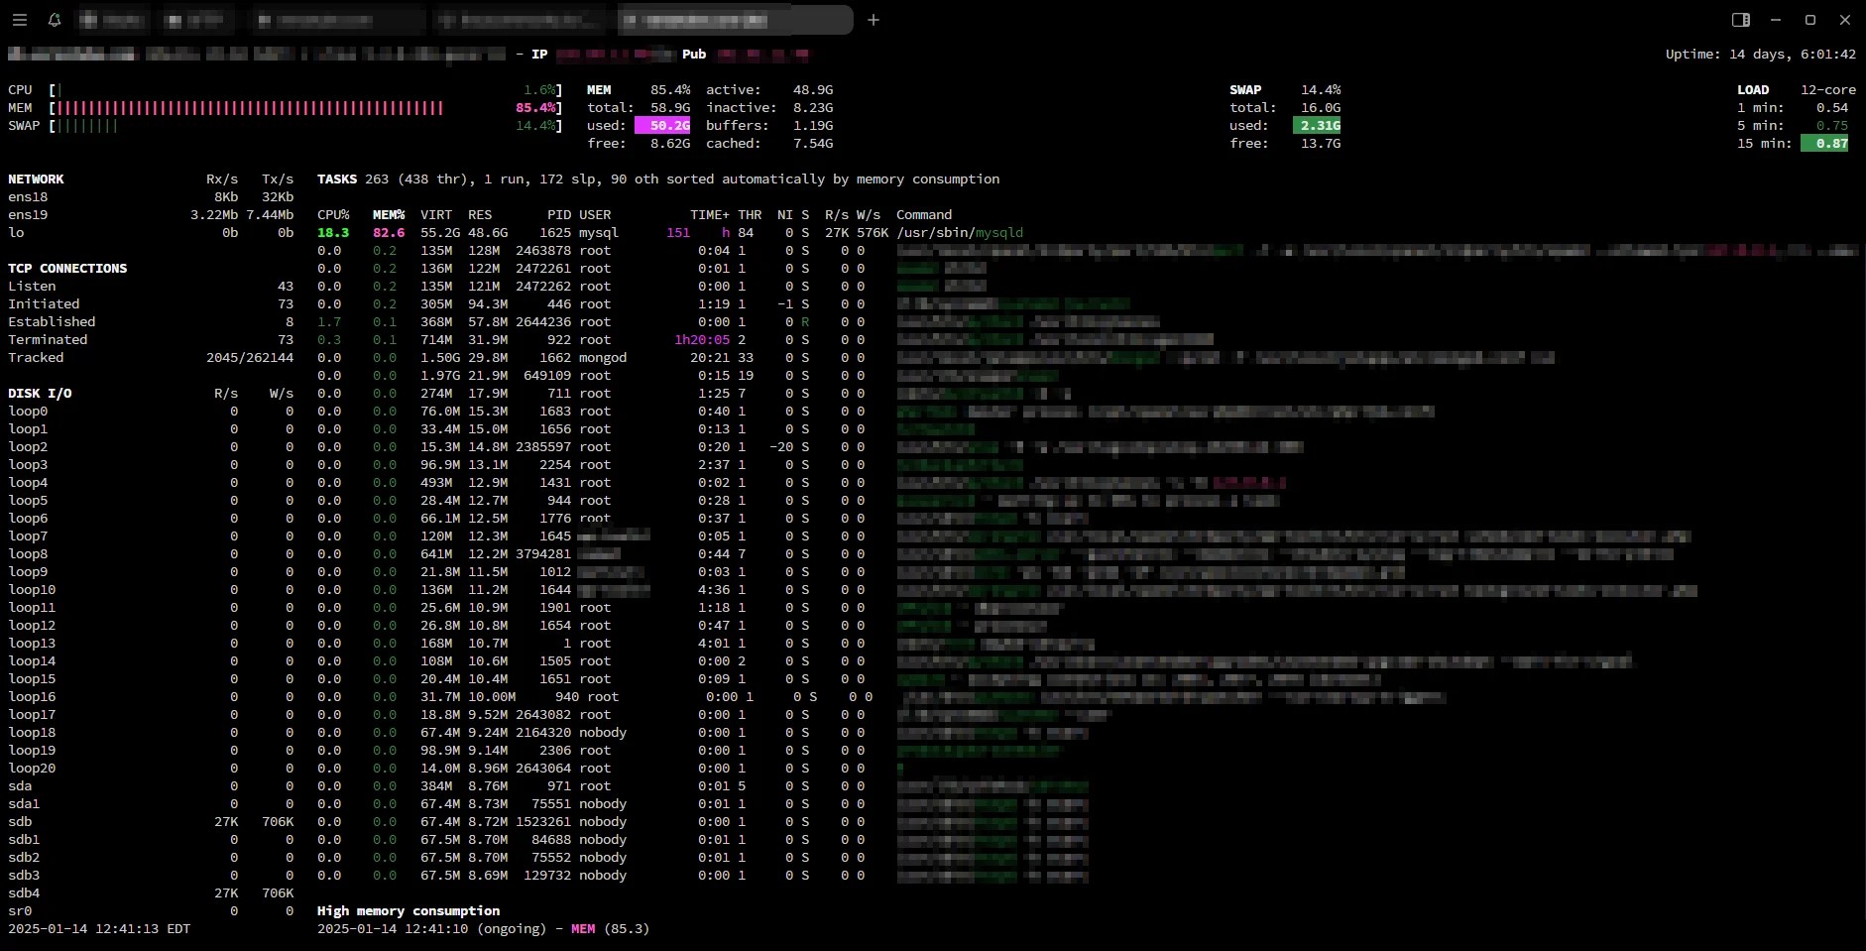Click the 85.4% MEM percentage beside the bar
Image resolution: width=1866 pixels, height=951 pixels.
(535, 108)
